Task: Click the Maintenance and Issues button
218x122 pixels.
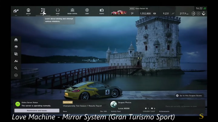Action: [x=37, y=111]
